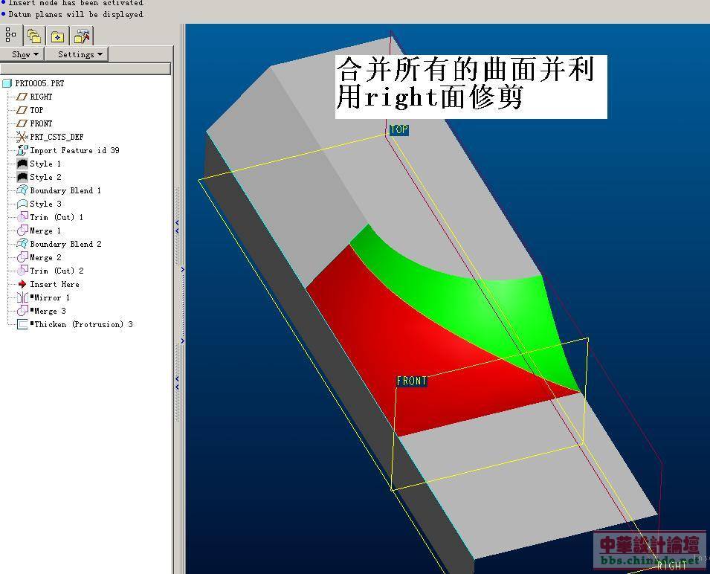This screenshot has width=710, height=574.
Task: Click the Boundary Blend 1 icon
Action: [22, 190]
